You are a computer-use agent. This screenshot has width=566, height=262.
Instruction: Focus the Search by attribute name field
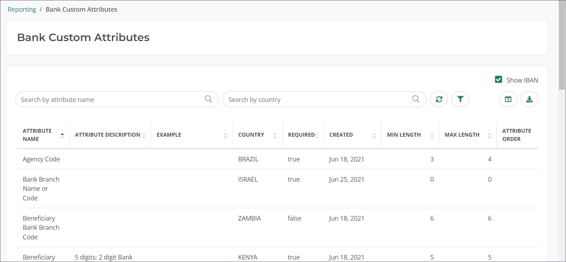click(117, 99)
